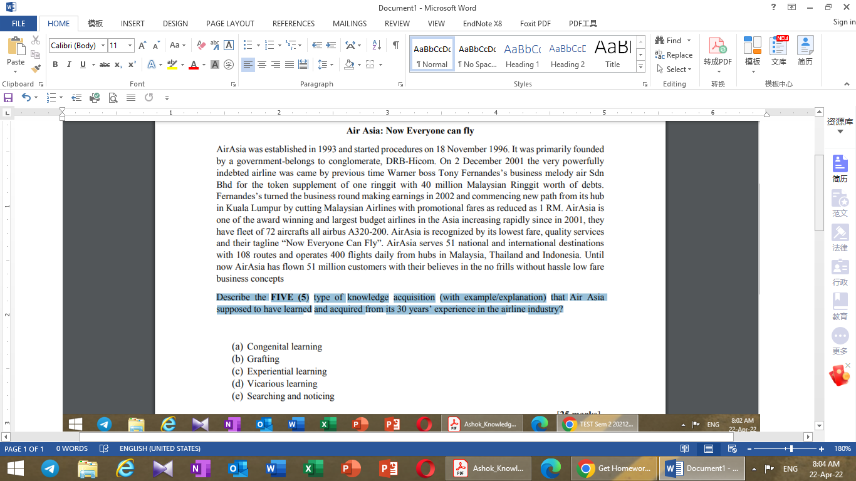Open the Replace tool in Editing group
The height and width of the screenshot is (481, 856).
pyautogui.click(x=676, y=55)
